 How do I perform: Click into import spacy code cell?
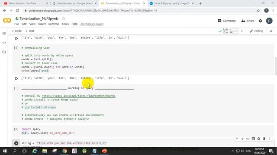(x=143, y=131)
